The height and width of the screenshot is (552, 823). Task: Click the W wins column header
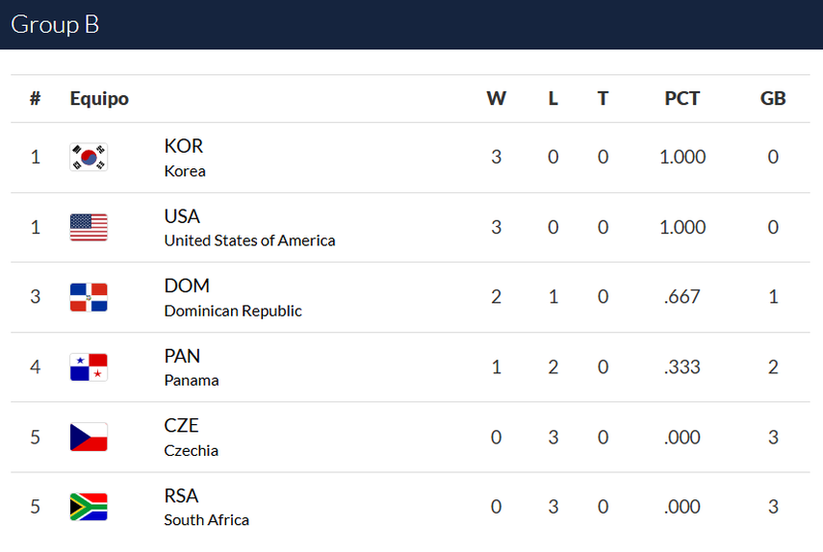(x=496, y=98)
